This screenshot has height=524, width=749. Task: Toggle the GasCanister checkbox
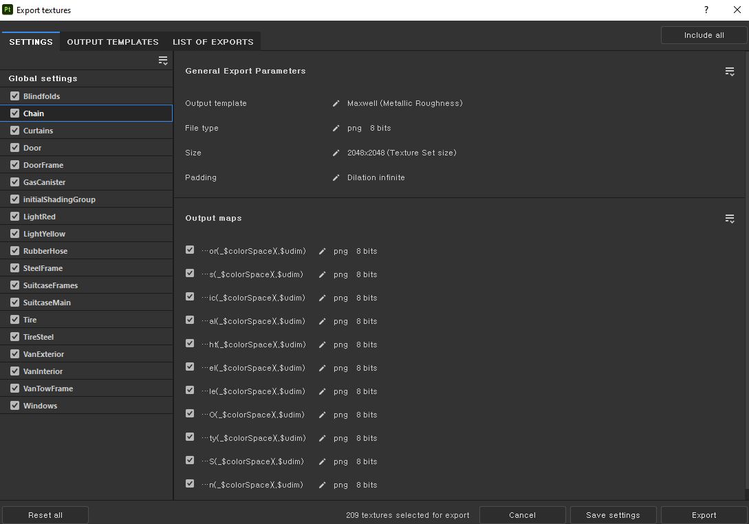click(15, 182)
